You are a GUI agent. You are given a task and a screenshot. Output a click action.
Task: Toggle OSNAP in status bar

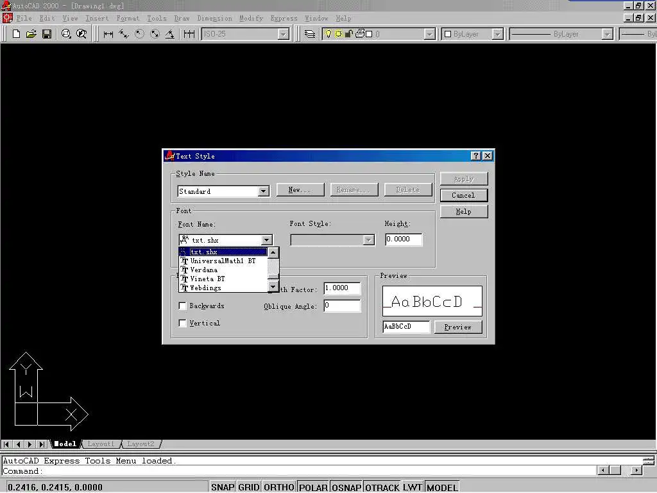click(346, 487)
